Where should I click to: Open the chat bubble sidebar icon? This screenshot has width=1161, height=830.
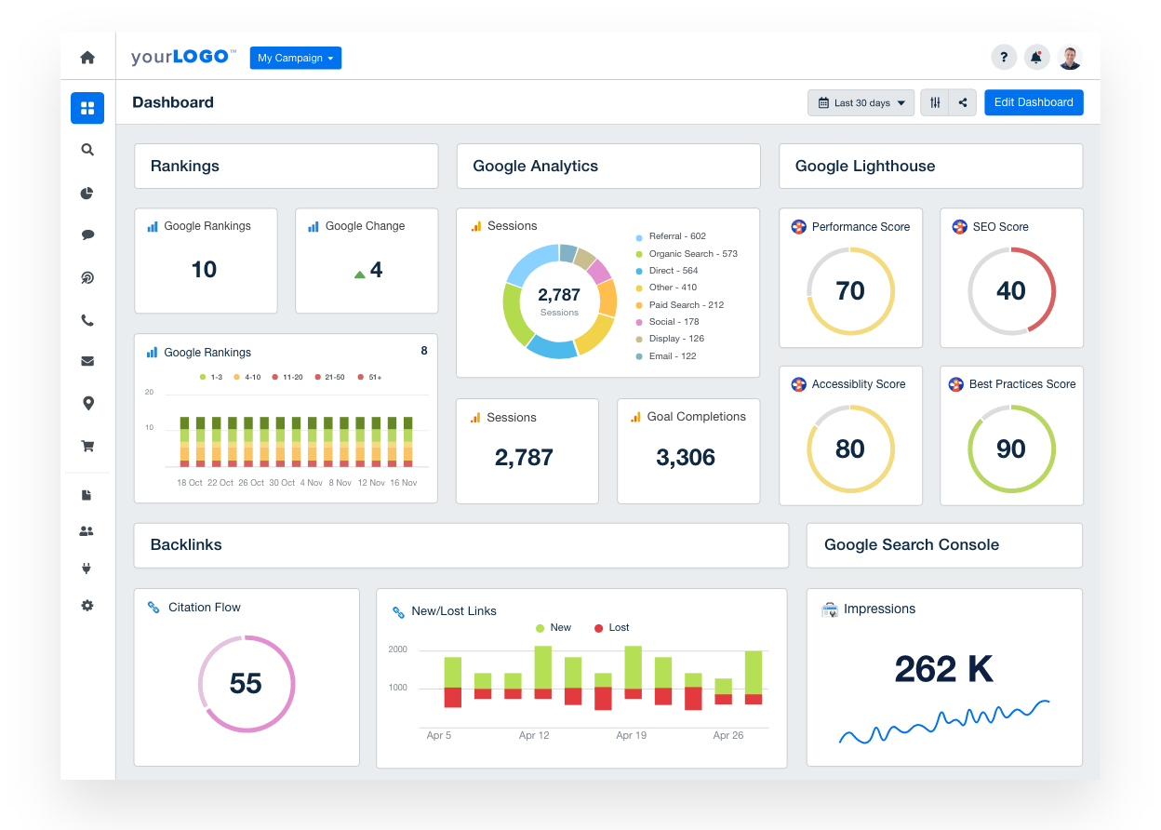[87, 235]
